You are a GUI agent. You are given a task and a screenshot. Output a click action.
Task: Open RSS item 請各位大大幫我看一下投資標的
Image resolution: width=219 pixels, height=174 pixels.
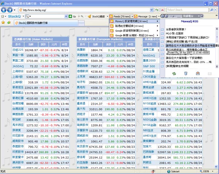184,58
